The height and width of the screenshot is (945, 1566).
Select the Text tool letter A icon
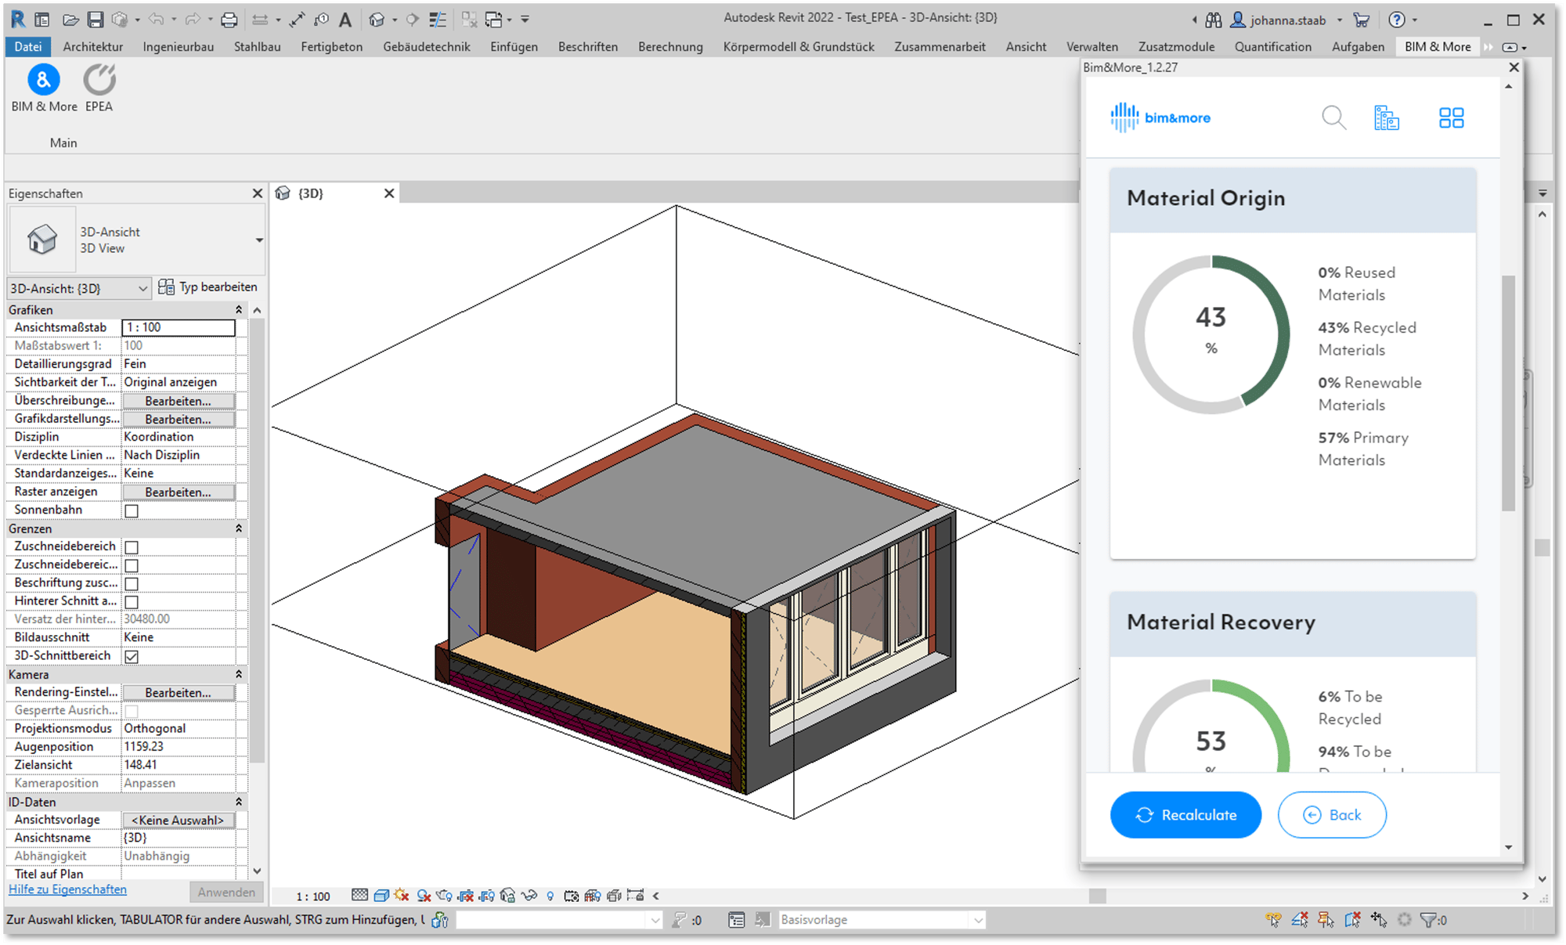point(345,20)
